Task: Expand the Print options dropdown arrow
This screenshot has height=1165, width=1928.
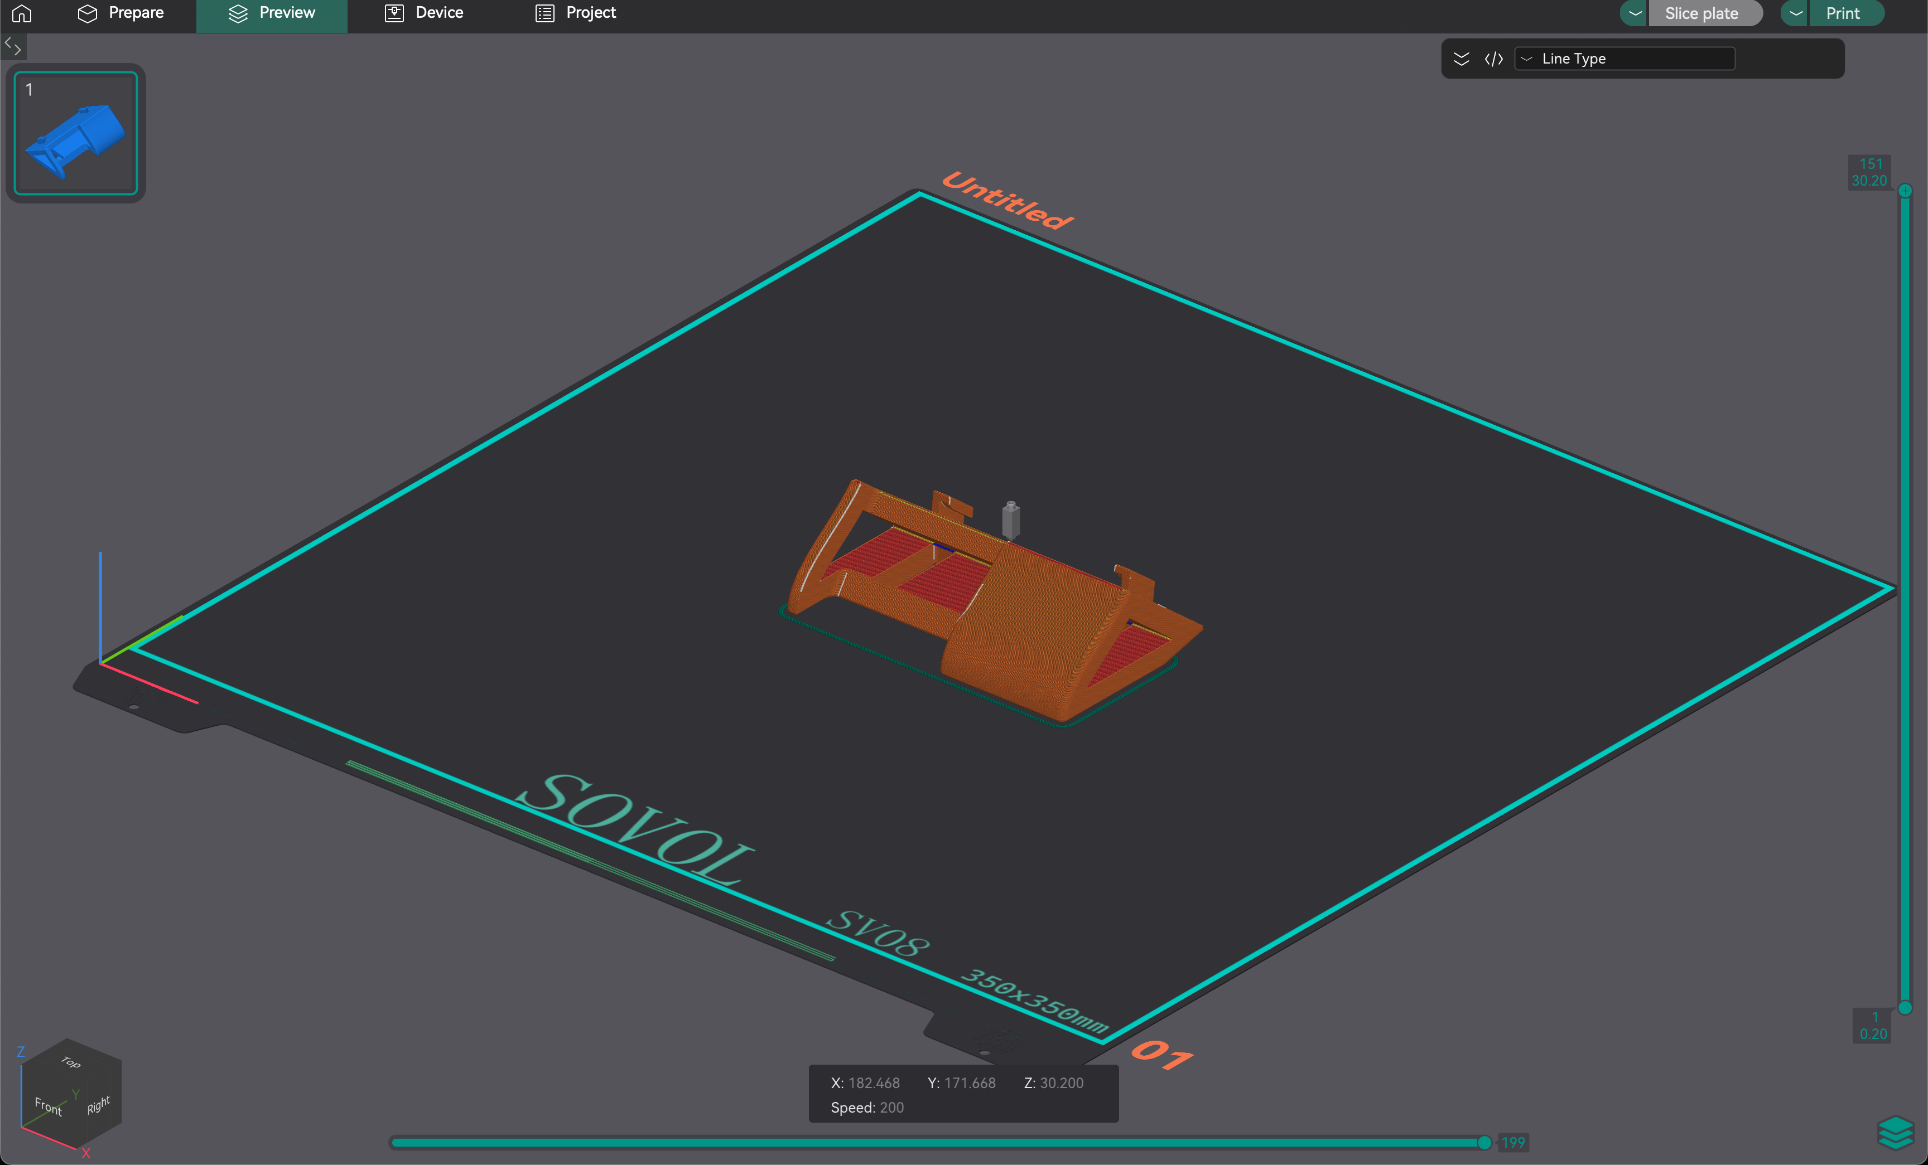Action: [1795, 13]
